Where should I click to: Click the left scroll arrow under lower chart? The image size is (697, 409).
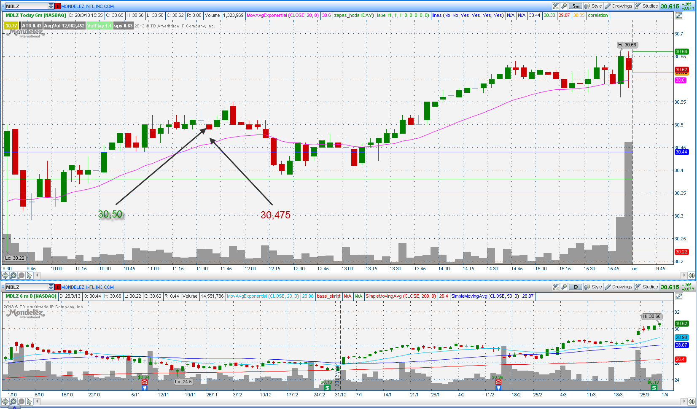click(37, 401)
